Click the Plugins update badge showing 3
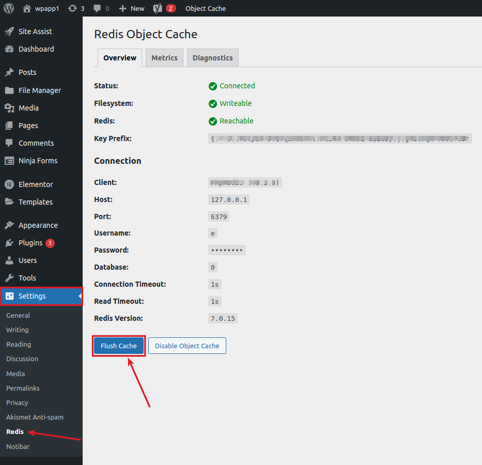 point(50,243)
